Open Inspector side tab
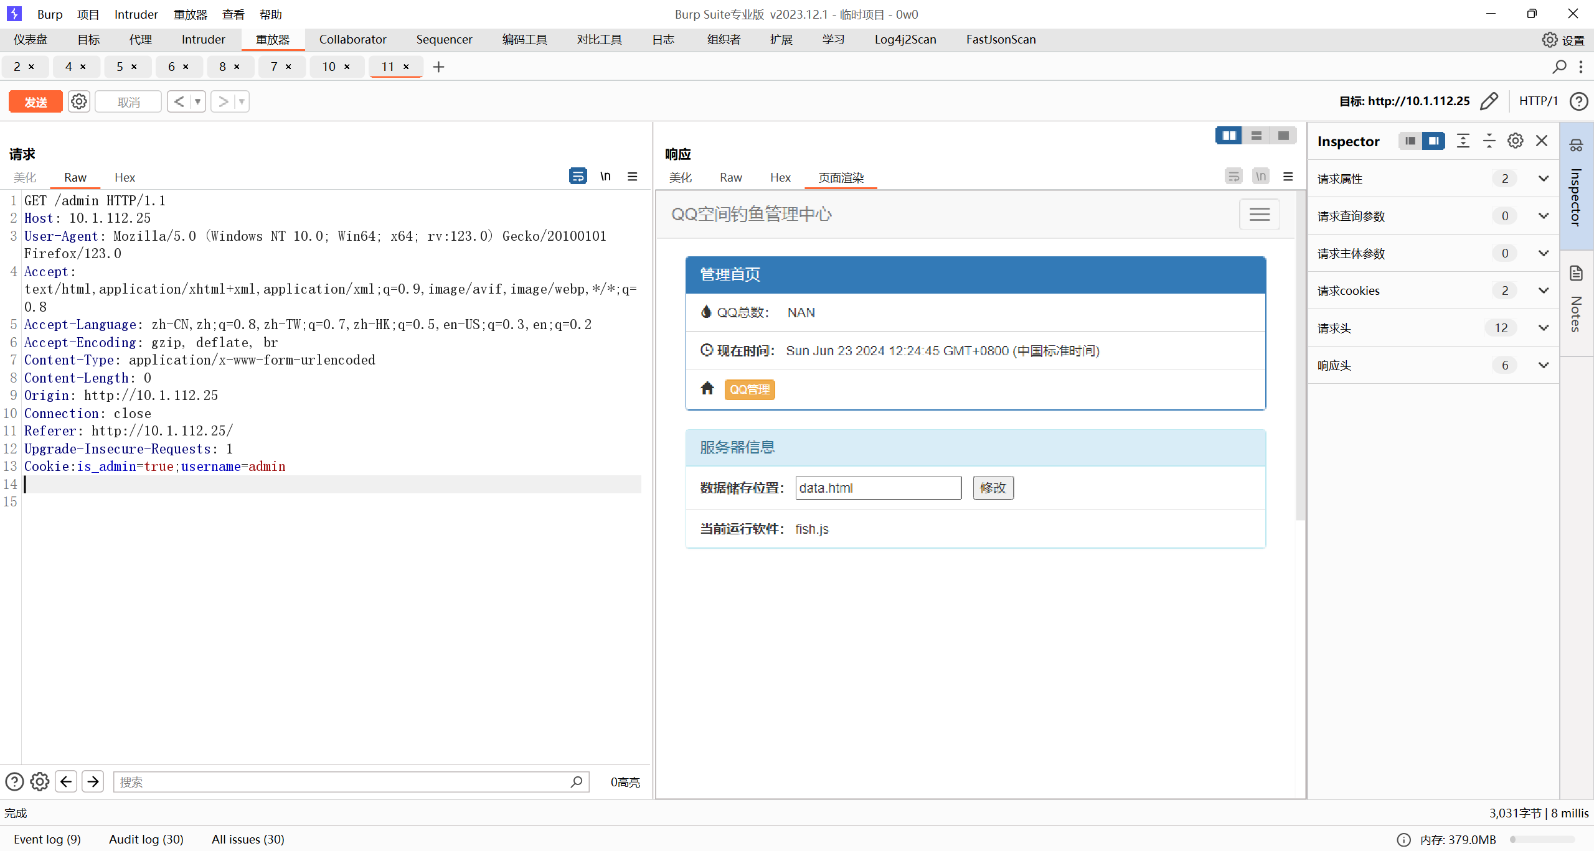 click(1576, 185)
